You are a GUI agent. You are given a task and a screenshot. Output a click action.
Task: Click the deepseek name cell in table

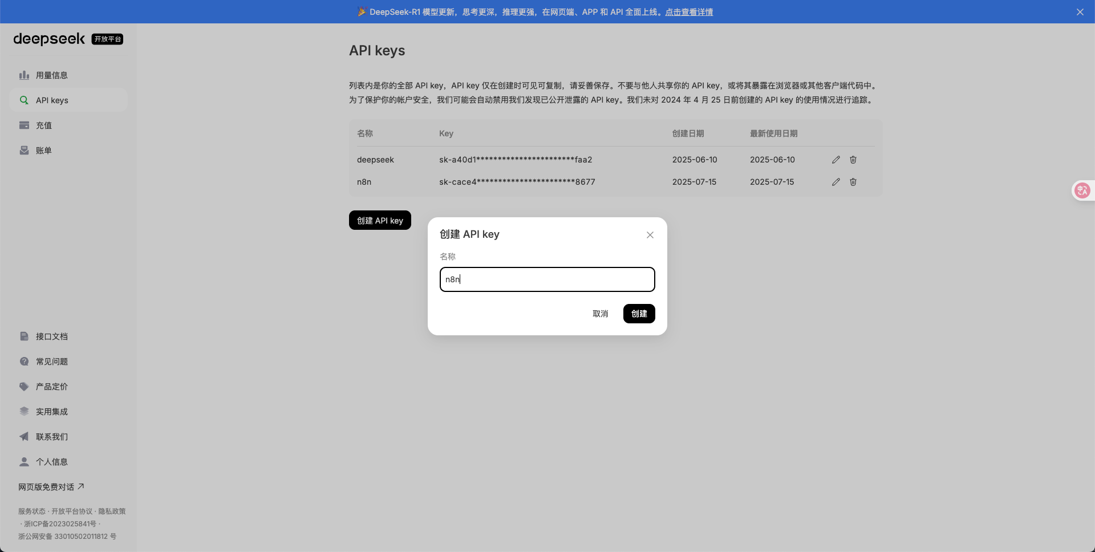tap(375, 160)
